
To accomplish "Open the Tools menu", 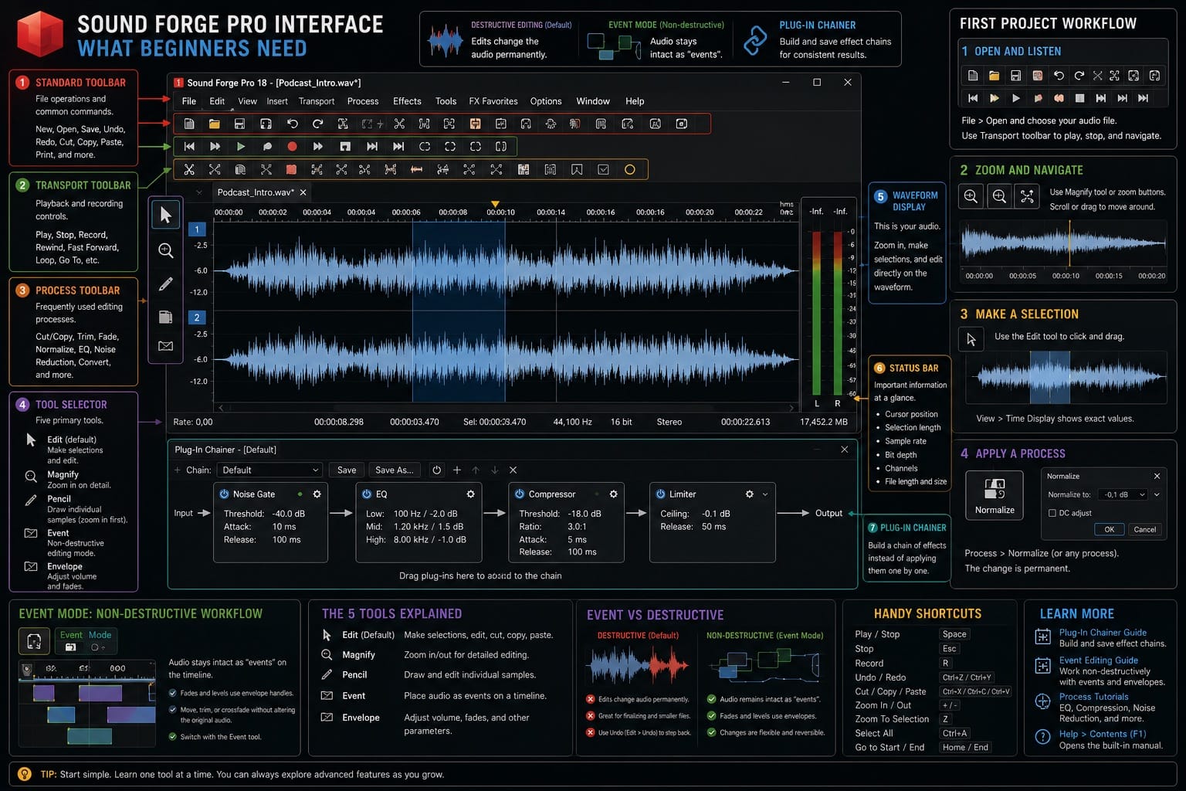I will tap(446, 101).
